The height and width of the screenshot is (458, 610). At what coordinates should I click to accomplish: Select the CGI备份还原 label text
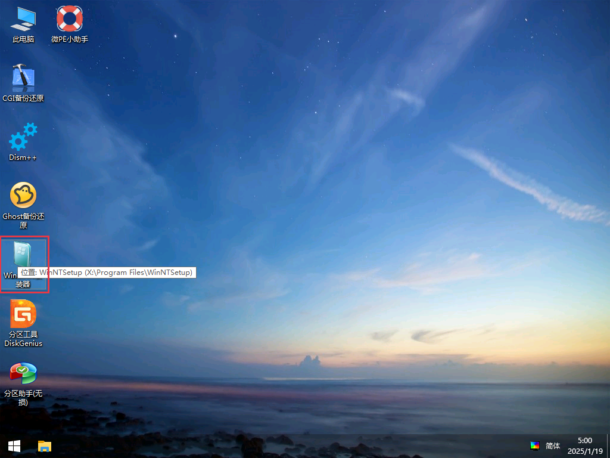[23, 98]
